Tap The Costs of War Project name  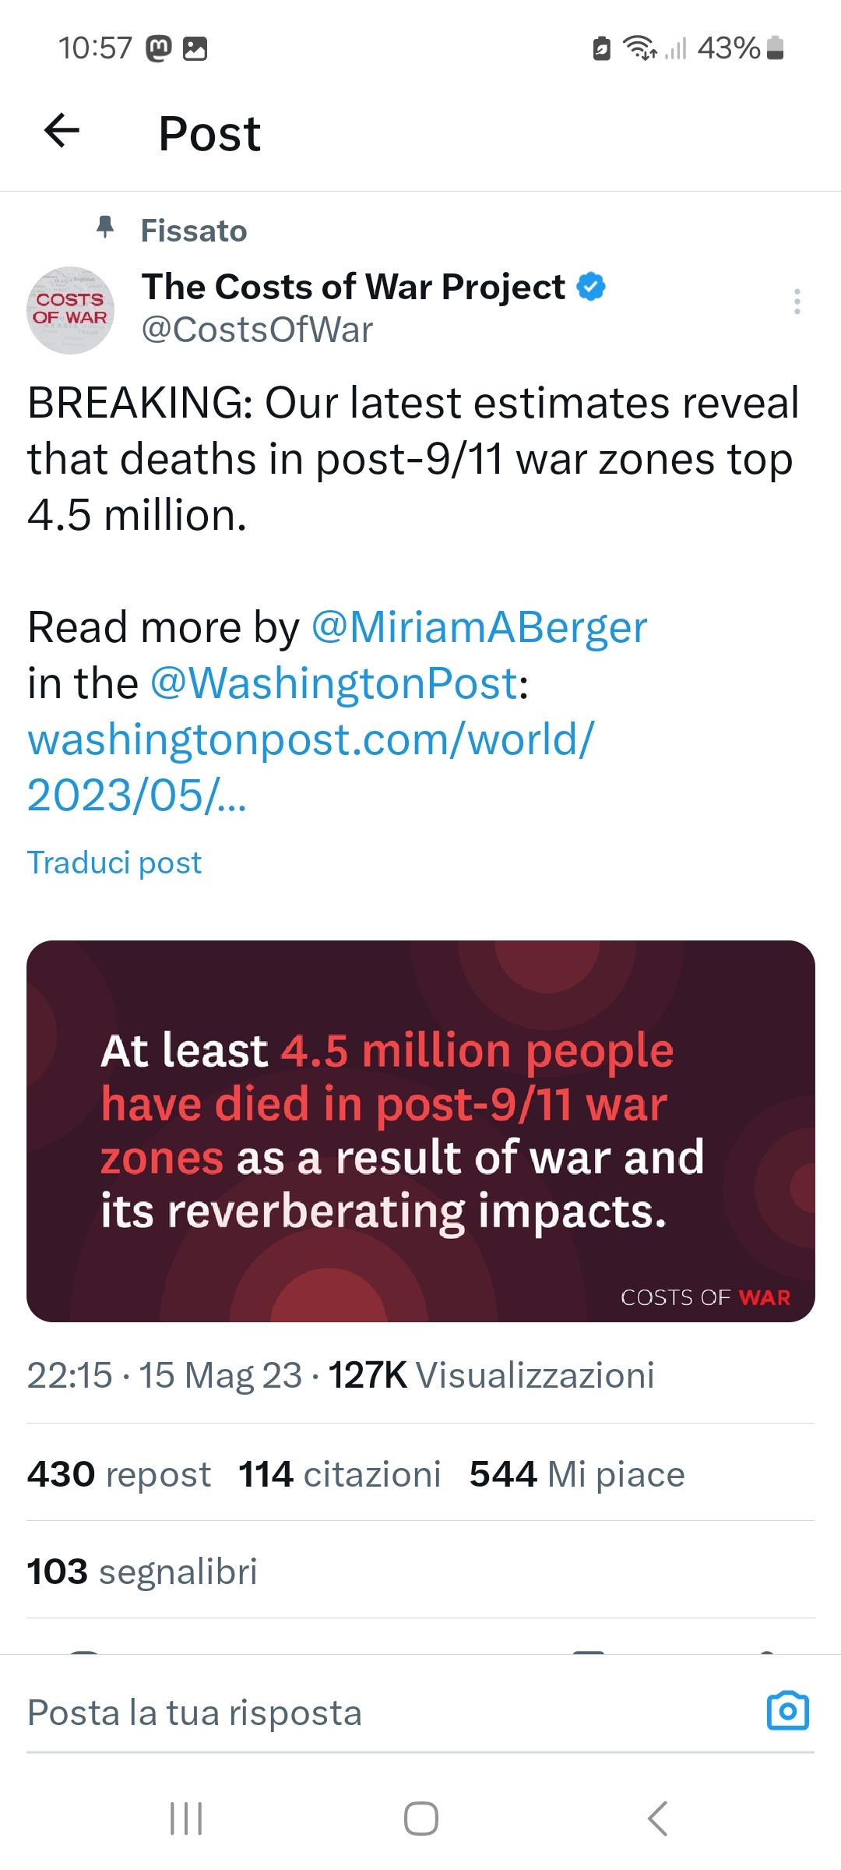tap(353, 287)
